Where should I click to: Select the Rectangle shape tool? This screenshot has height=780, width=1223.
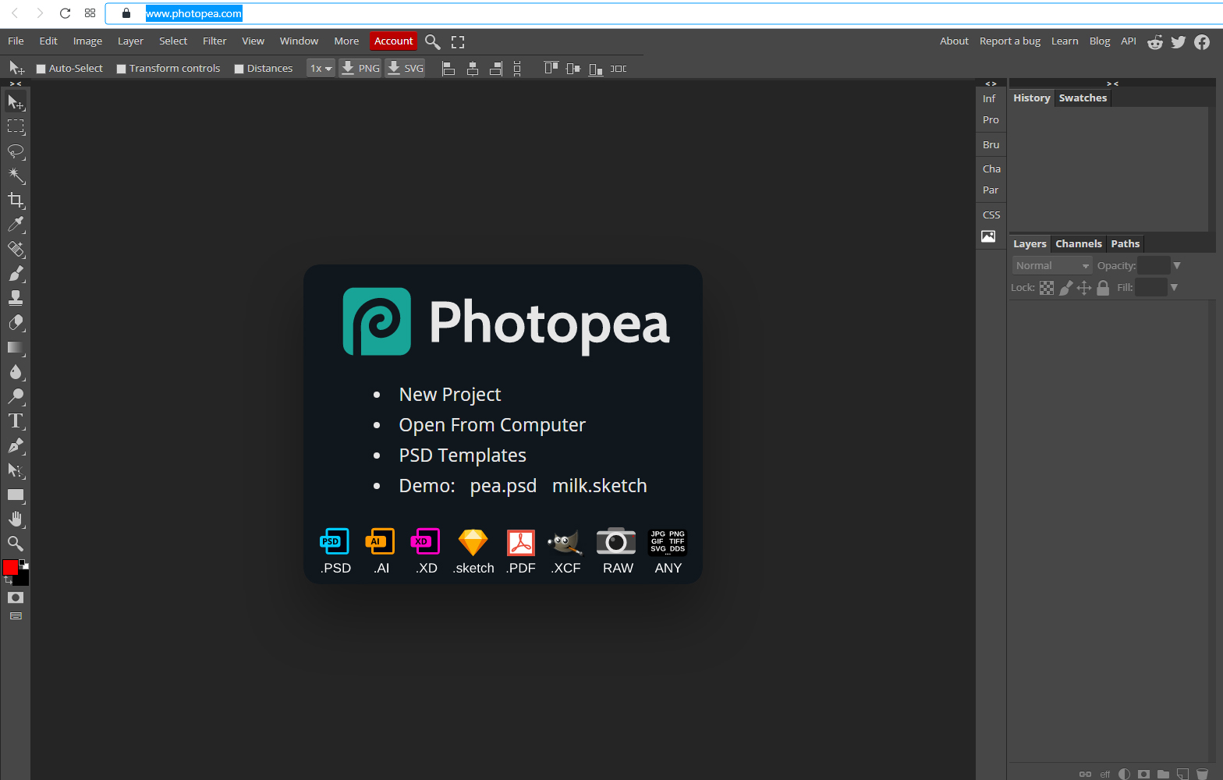pos(16,495)
